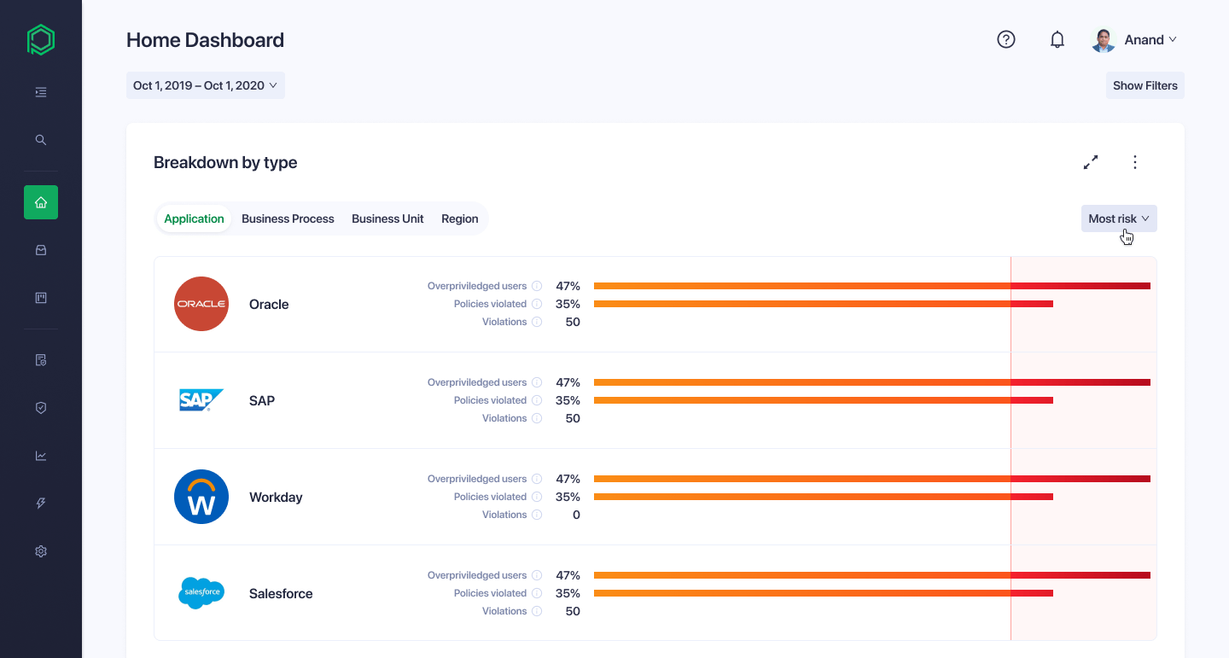
Task: Open the help question mark icon
Action: click(1006, 39)
